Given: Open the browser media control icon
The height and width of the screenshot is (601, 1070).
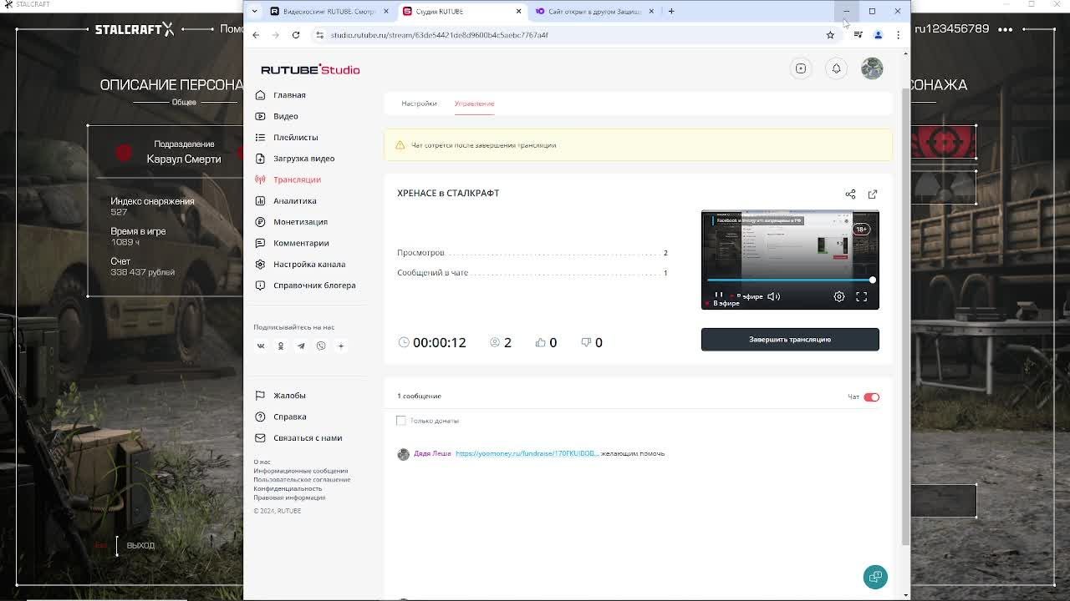Looking at the screenshot, I should pos(859,35).
